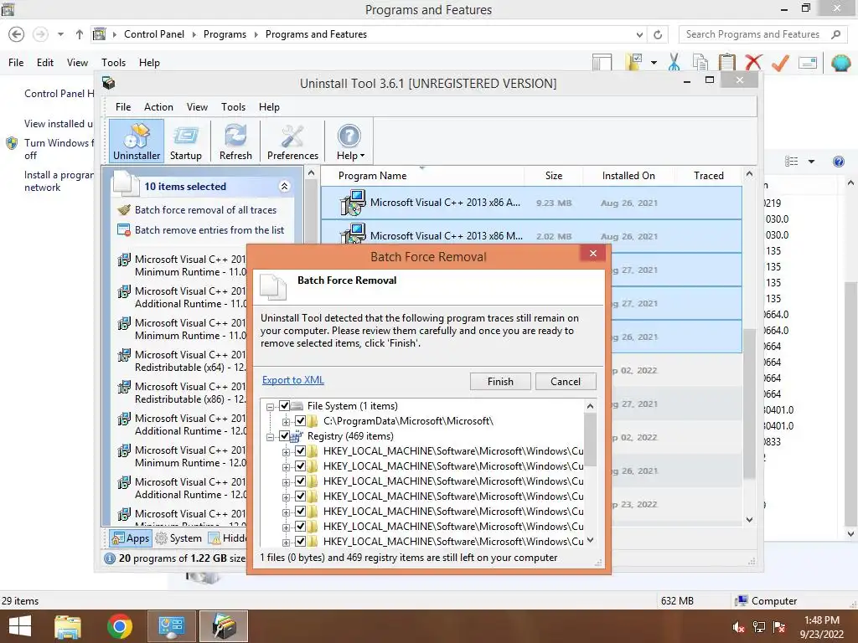Screen dimensions: 858x643
Task: Click the trace tree scrollbar down arrow
Action: 590,540
